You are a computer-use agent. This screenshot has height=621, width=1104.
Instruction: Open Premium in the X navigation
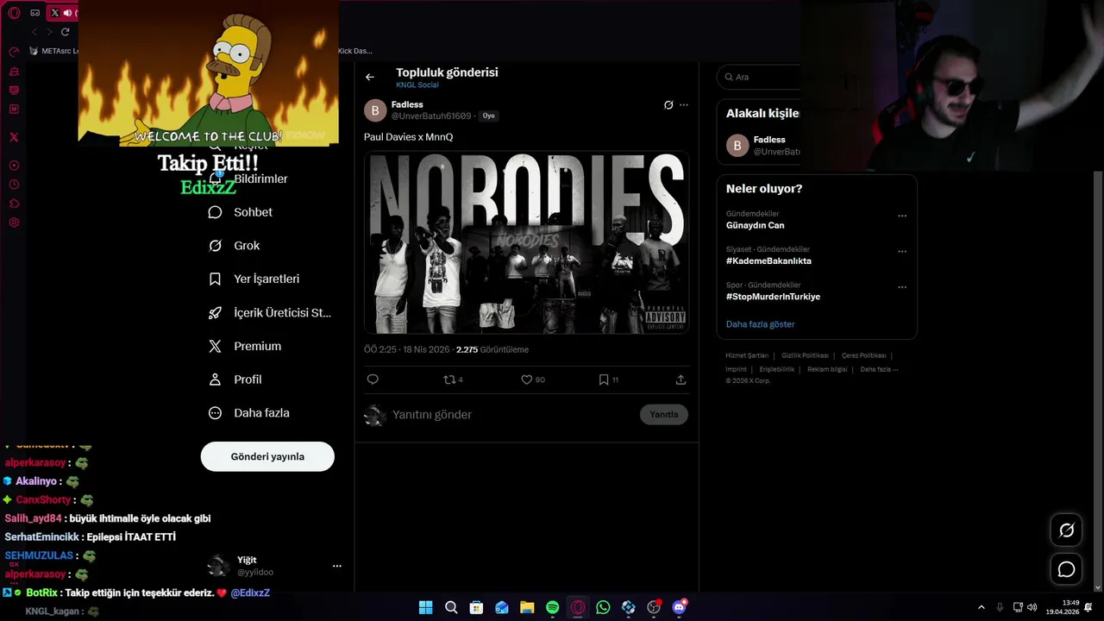coord(245,346)
